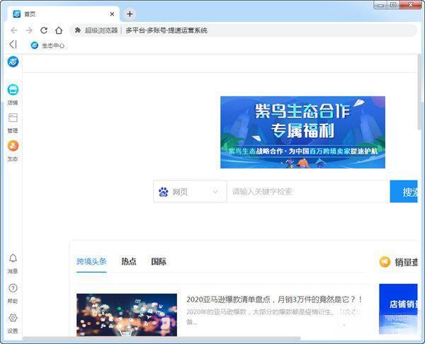Select the 首页 tab
425x344 pixels.
63,14
